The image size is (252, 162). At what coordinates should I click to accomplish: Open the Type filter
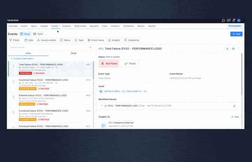tap(79, 40)
